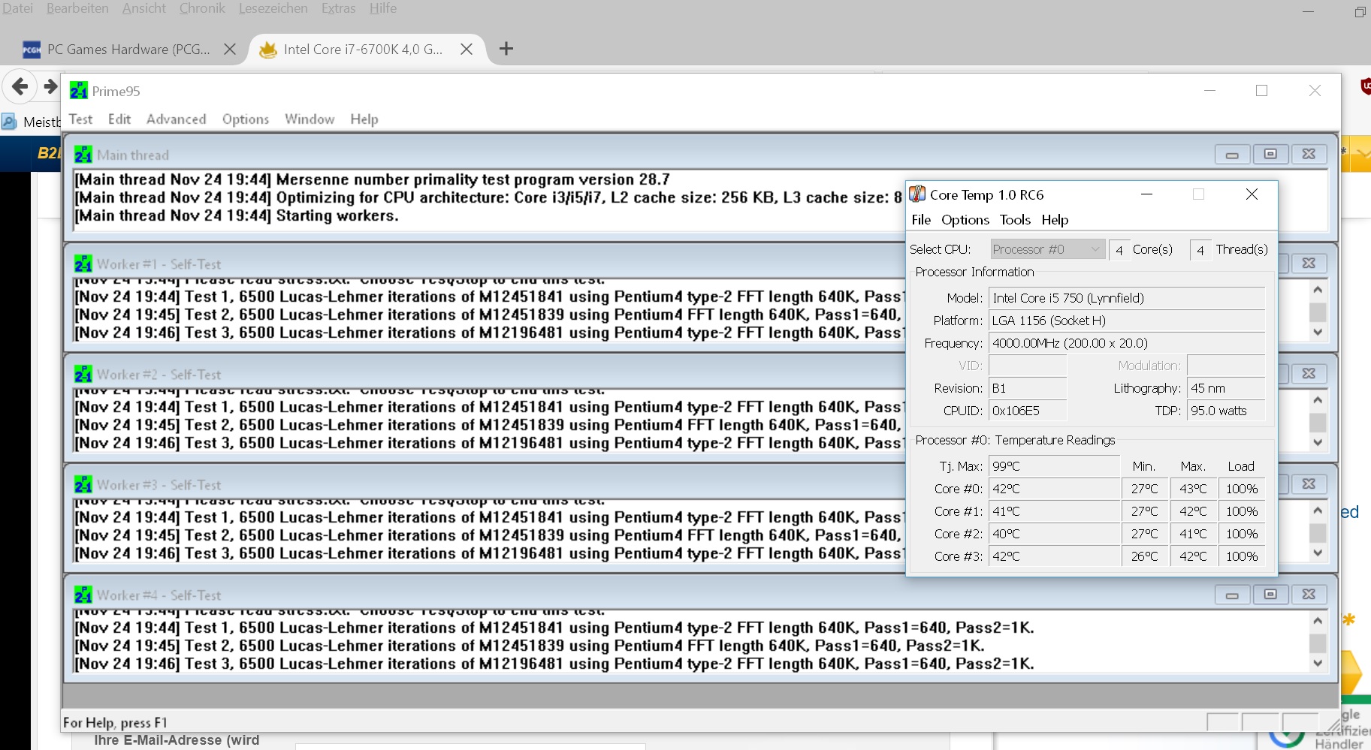Image resolution: width=1371 pixels, height=750 pixels.
Task: Click the Worker #4 log scrollbar thumb
Action: pos(1318,643)
